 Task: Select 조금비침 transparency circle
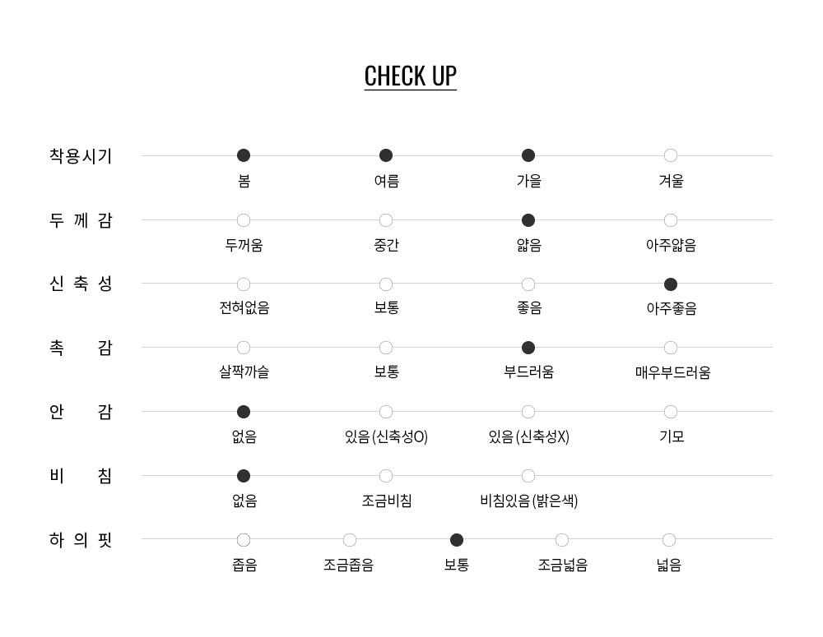(x=386, y=476)
